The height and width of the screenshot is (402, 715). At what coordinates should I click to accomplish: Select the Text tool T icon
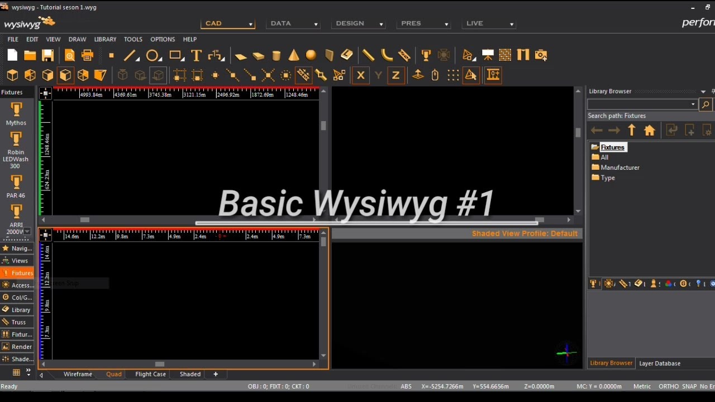(196, 55)
